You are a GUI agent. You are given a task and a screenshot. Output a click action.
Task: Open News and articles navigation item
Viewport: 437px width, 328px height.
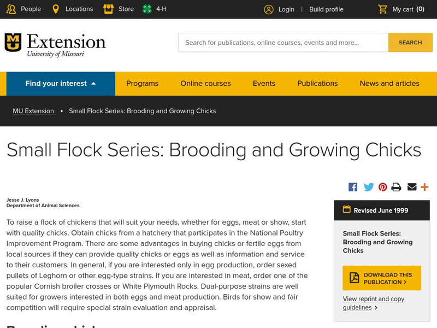(x=389, y=84)
